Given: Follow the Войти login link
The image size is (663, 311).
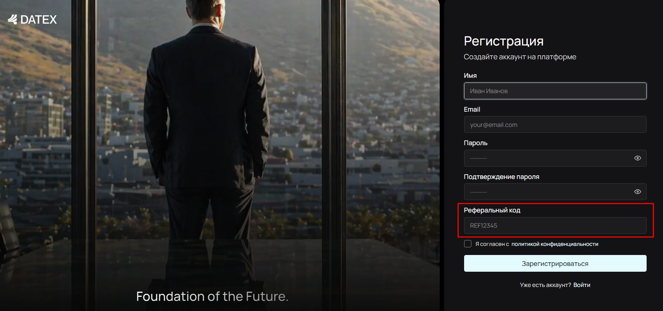Looking at the screenshot, I should pyautogui.click(x=582, y=285).
